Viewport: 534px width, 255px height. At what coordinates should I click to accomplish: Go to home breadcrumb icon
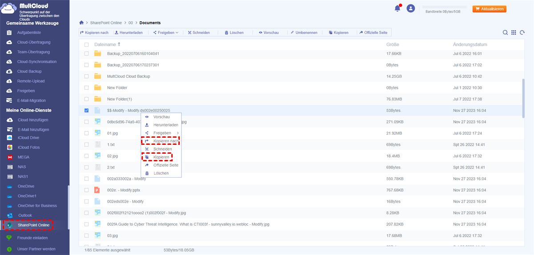[81, 23]
